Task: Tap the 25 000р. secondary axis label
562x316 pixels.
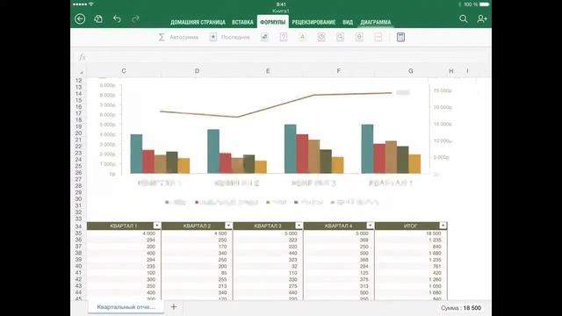Action: click(x=443, y=90)
